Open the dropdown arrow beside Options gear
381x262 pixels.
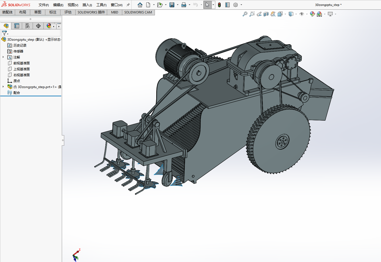point(241,5)
